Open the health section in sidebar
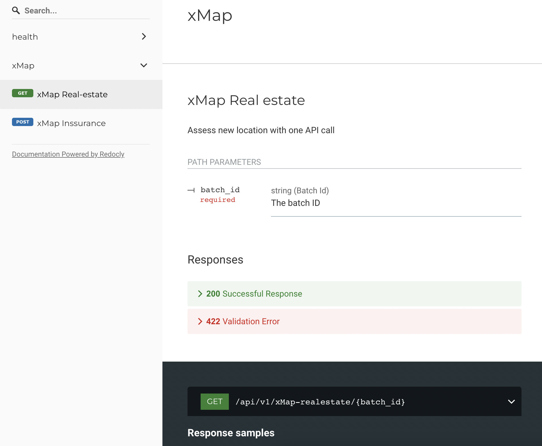The height and width of the screenshot is (446, 542). [25, 37]
